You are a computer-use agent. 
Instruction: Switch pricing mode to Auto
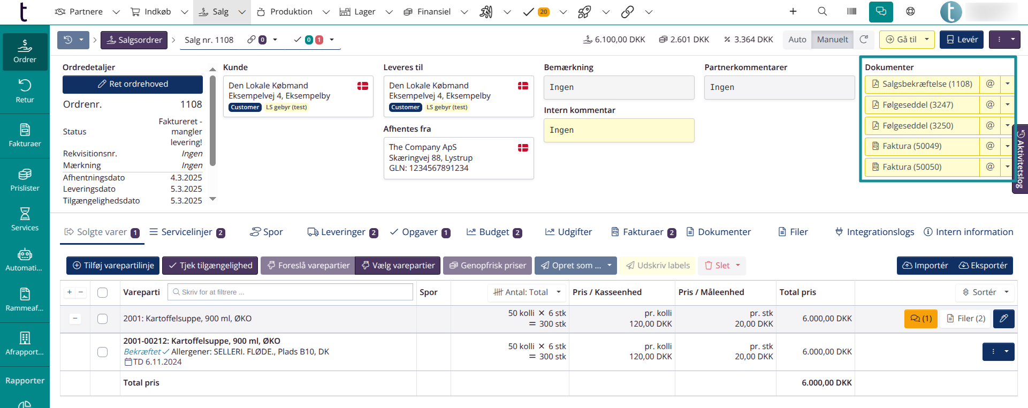[x=797, y=40]
